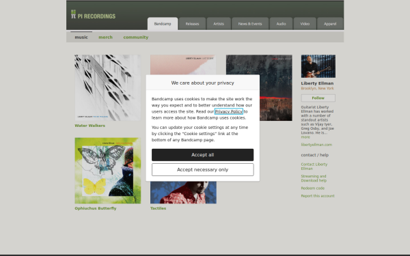Click Liberty Ellman's artist photo
This screenshot has height=256, width=410.
click(318, 66)
